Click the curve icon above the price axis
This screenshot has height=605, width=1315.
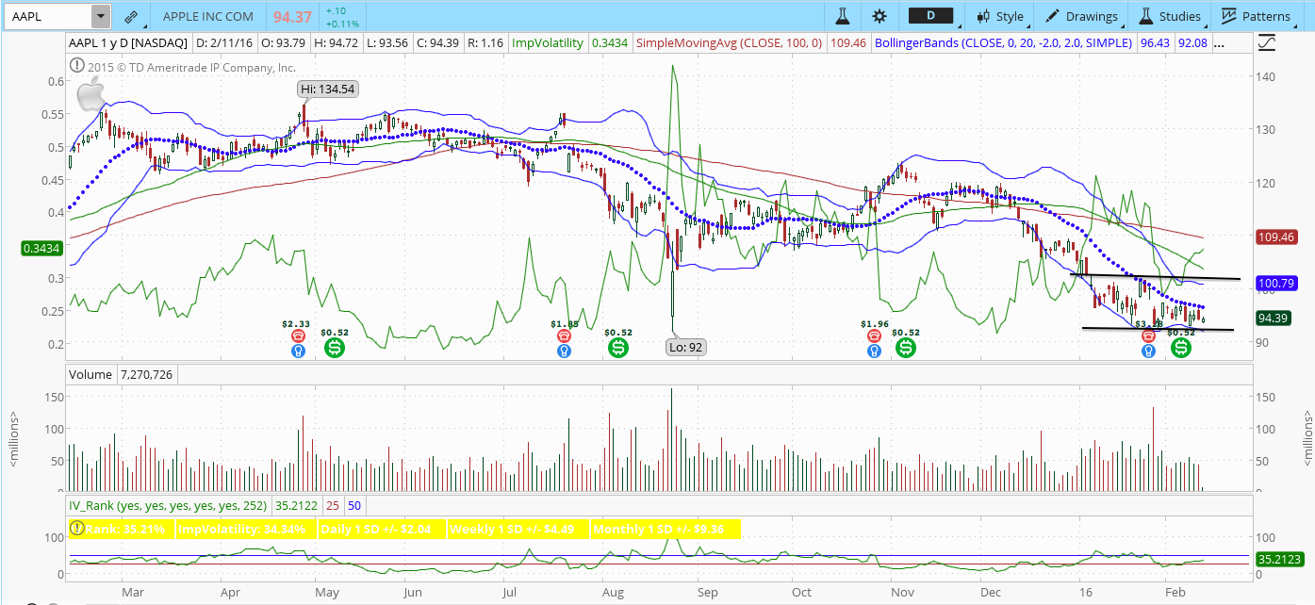click(1267, 42)
